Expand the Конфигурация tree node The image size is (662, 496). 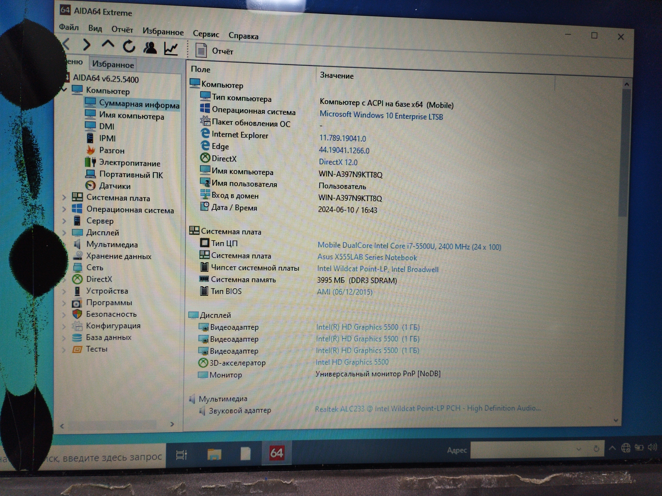coord(64,326)
